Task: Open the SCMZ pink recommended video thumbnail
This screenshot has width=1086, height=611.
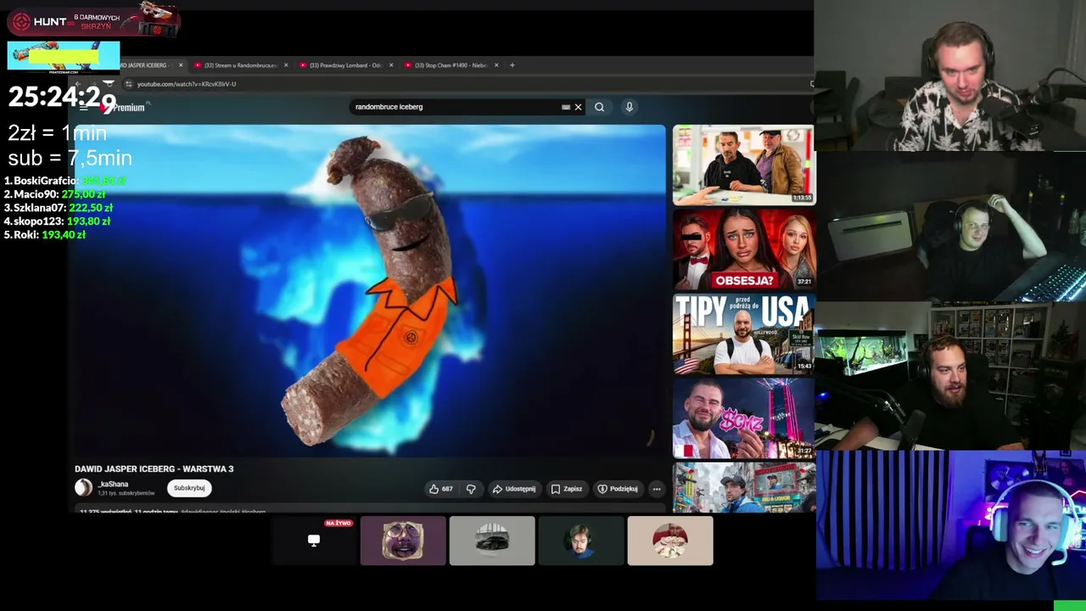Action: (743, 418)
